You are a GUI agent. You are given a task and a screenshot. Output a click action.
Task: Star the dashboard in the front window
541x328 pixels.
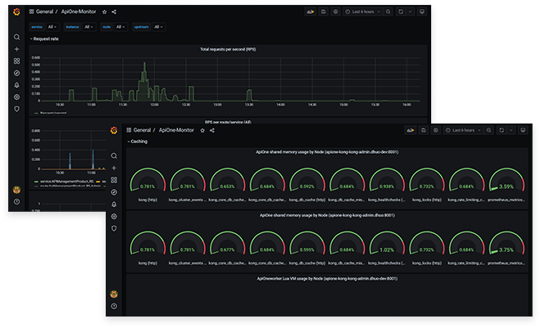tap(202, 130)
